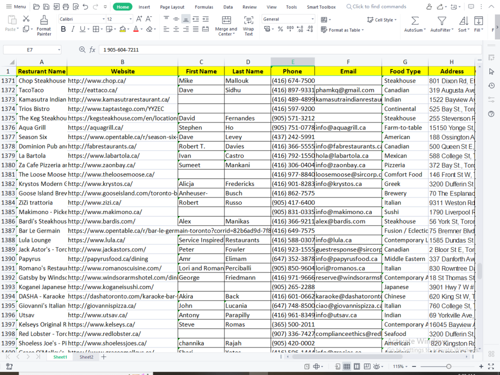Screen dimensions: 500x375
Task: Open the fill color bucket swatch
Action: pos(122,29)
